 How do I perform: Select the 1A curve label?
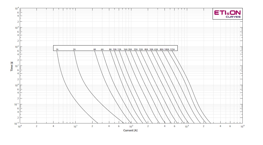point(57,49)
